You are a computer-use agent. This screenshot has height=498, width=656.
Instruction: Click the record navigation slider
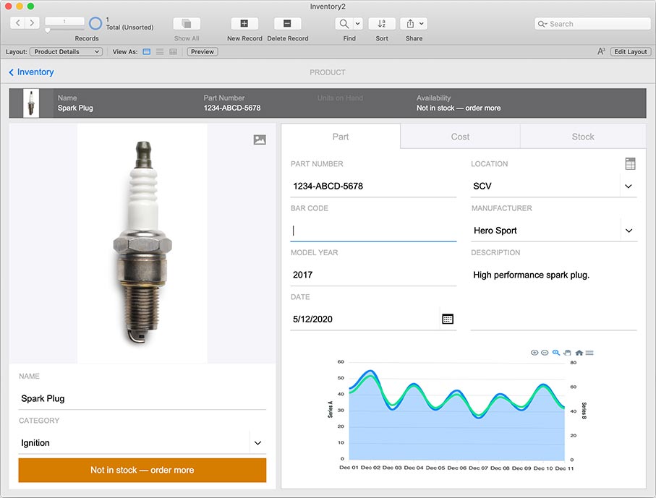click(48, 30)
